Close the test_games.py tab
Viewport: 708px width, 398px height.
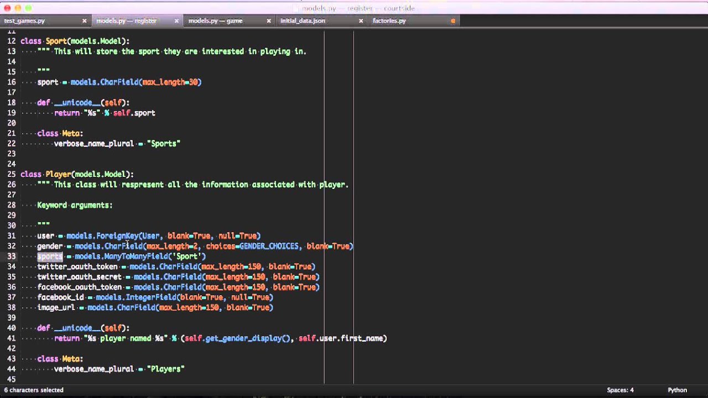(x=85, y=21)
